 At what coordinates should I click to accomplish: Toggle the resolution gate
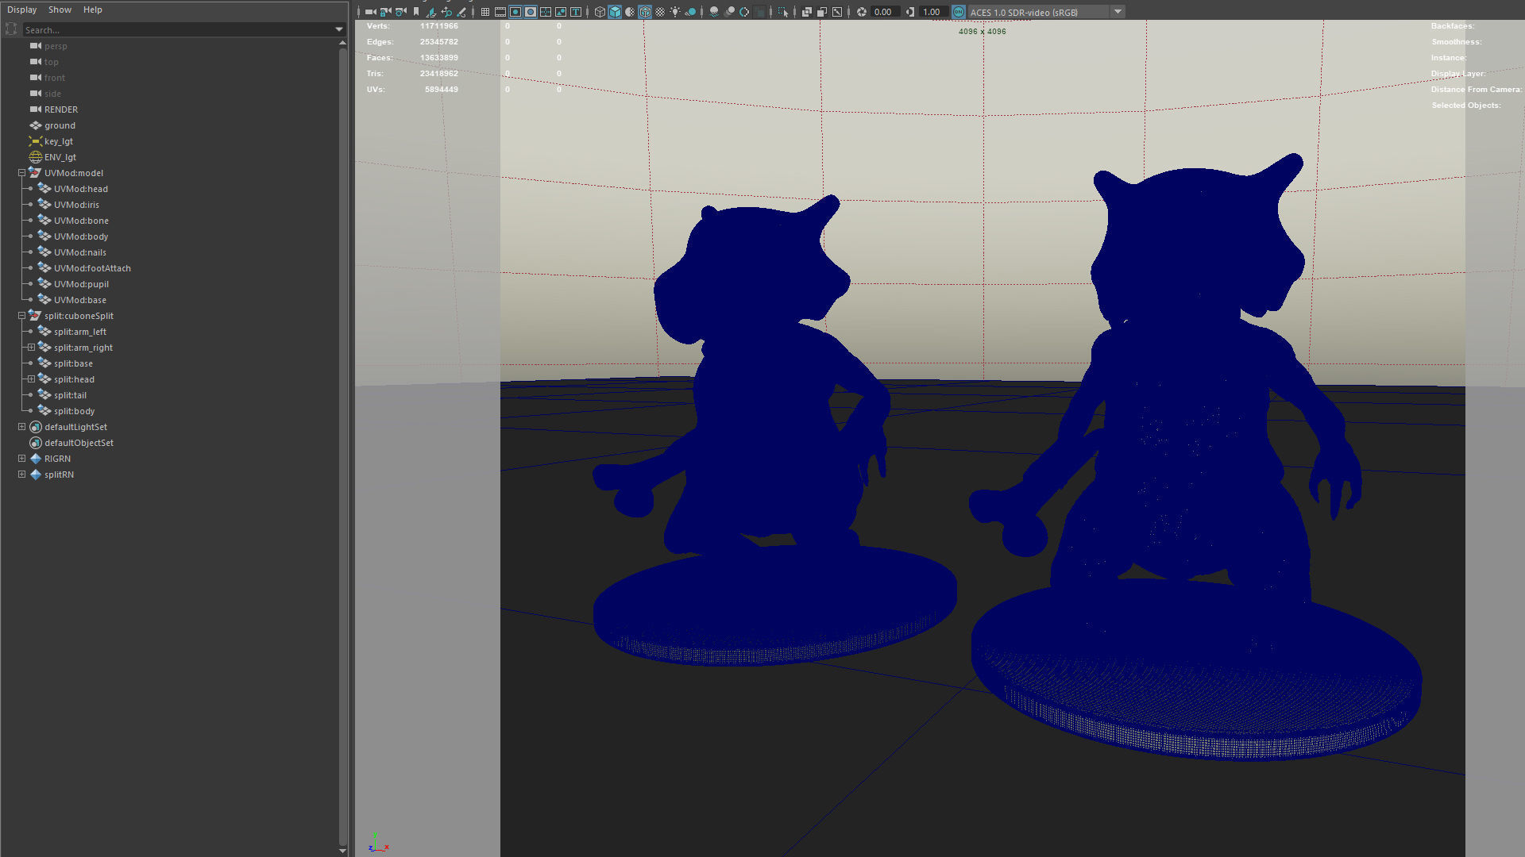point(515,12)
